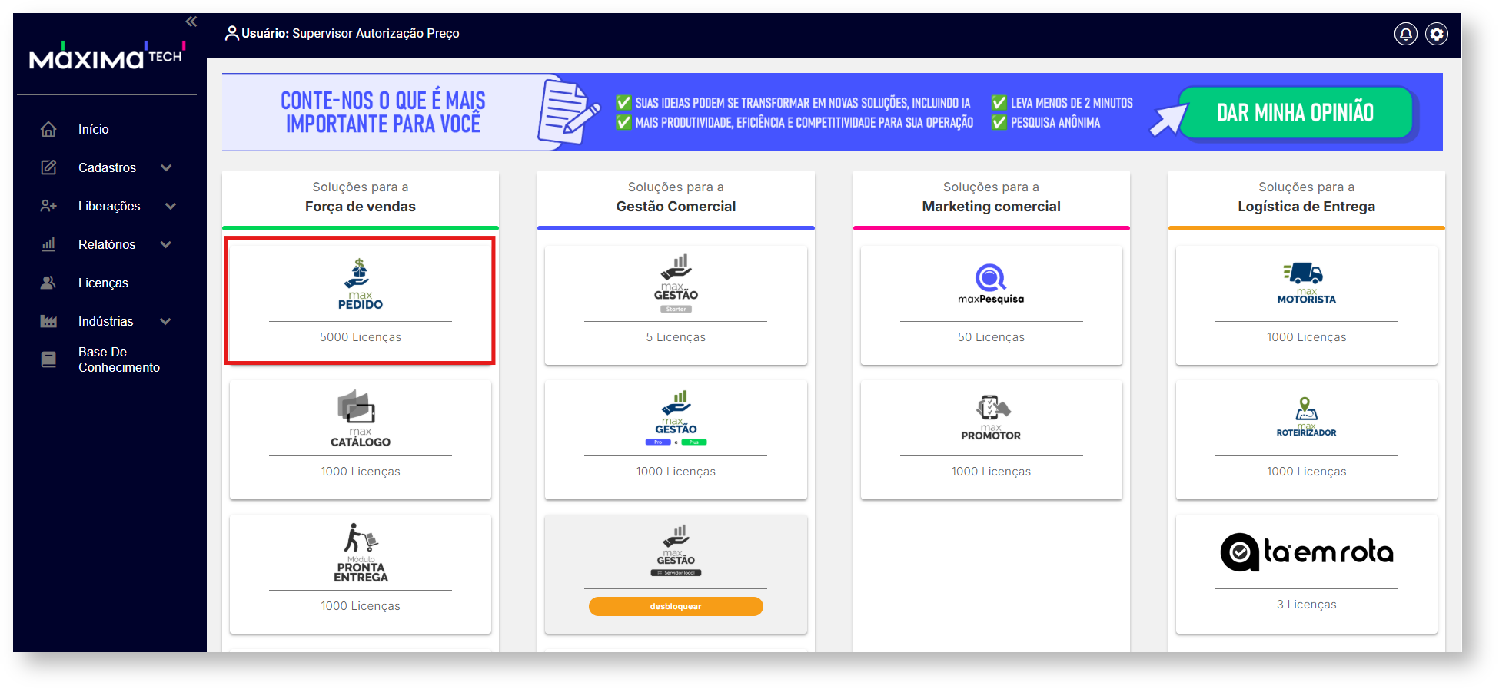Click the 5000 Licenças text under maxPedido
Image resolution: width=1499 pixels, height=689 pixels.
[361, 337]
